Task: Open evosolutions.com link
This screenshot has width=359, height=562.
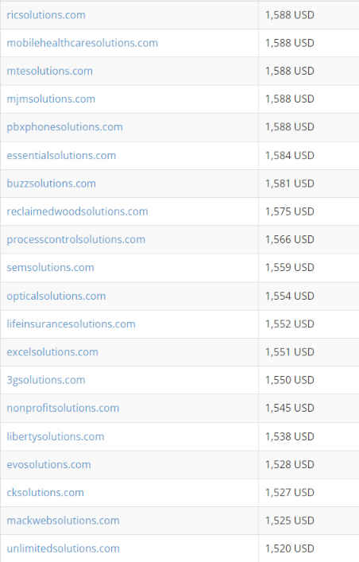Action: pos(48,464)
